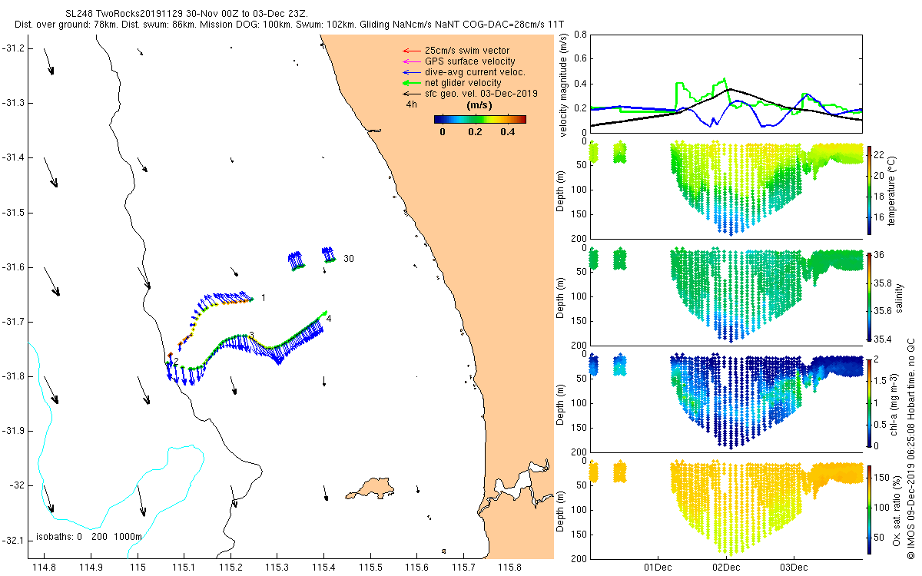Click latitude tick "-31.2" on map axis

point(13,48)
